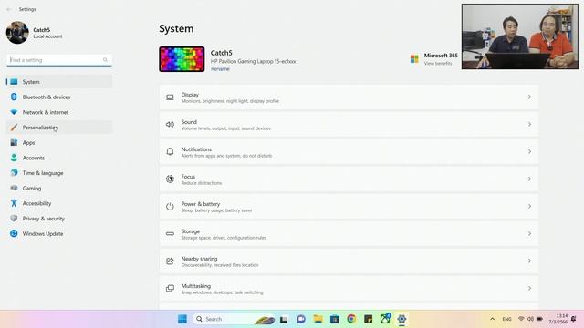Image resolution: width=584 pixels, height=328 pixels.
Task: Open Microsoft Store from the taskbar
Action: [x=335, y=319]
